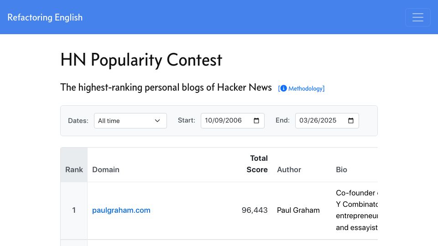438x246 pixels.
Task: Open the End date calendar picker icon
Action: [350, 120]
